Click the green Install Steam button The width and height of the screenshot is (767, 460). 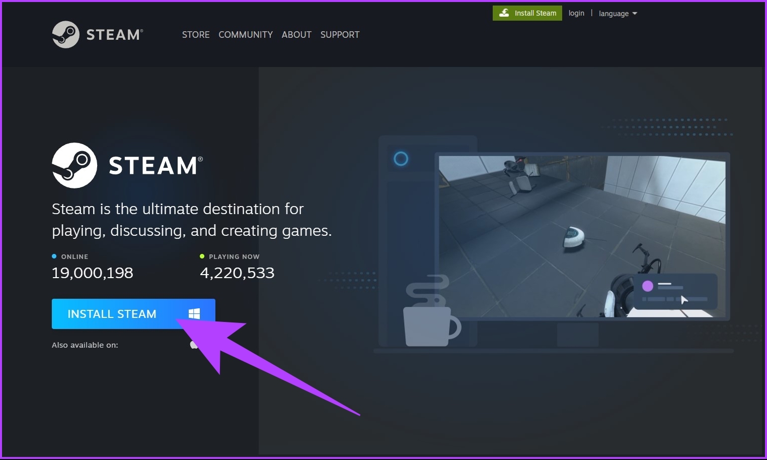click(x=527, y=13)
